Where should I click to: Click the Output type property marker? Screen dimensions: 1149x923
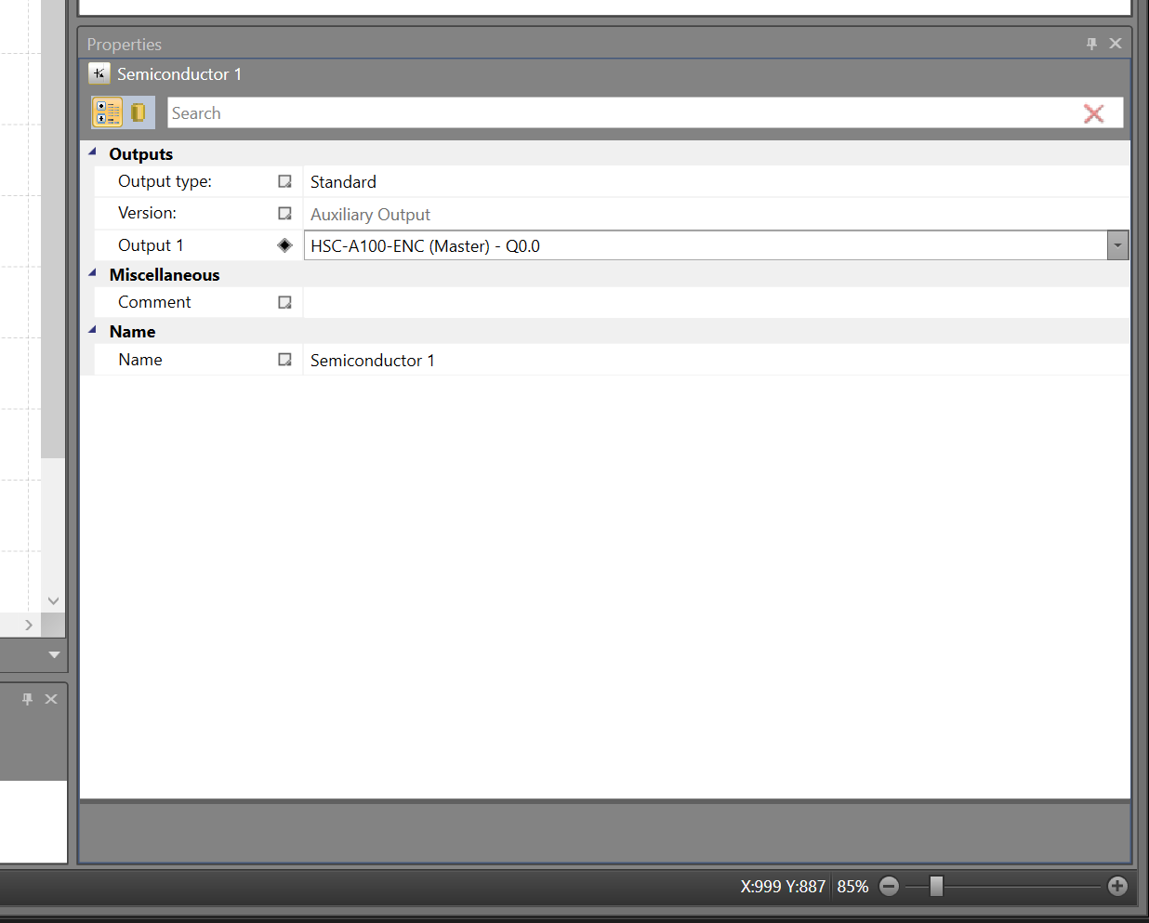pos(284,181)
